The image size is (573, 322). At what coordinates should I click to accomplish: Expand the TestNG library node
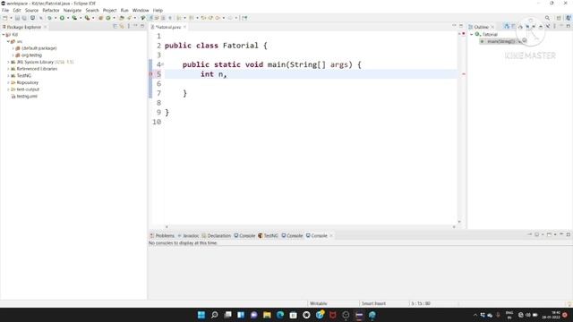(8, 75)
